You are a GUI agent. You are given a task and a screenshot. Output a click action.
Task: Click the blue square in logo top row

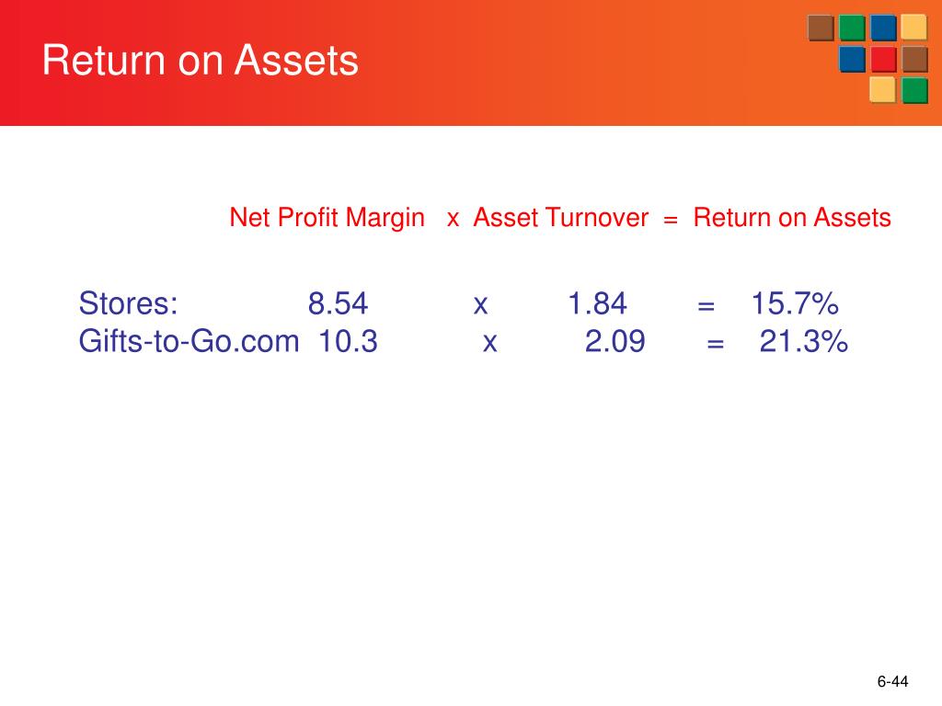point(883,28)
